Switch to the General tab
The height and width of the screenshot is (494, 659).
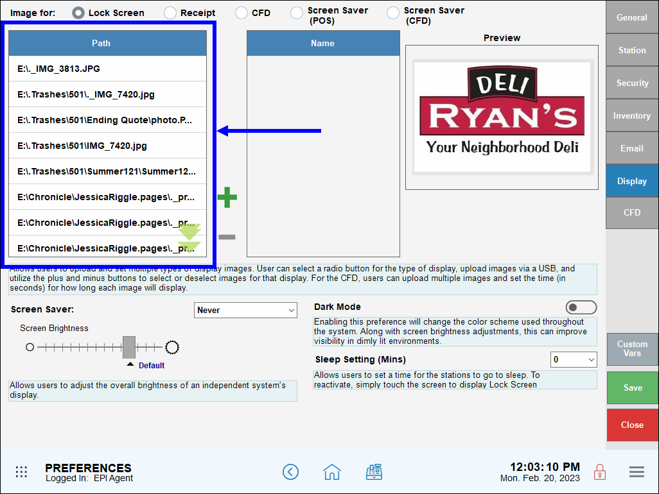(x=631, y=17)
